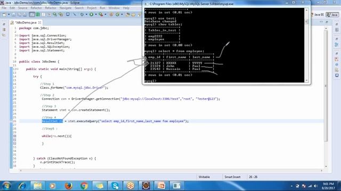Open the New wizard dropdown arrow
341x191 pixels.
[x=9, y=14]
